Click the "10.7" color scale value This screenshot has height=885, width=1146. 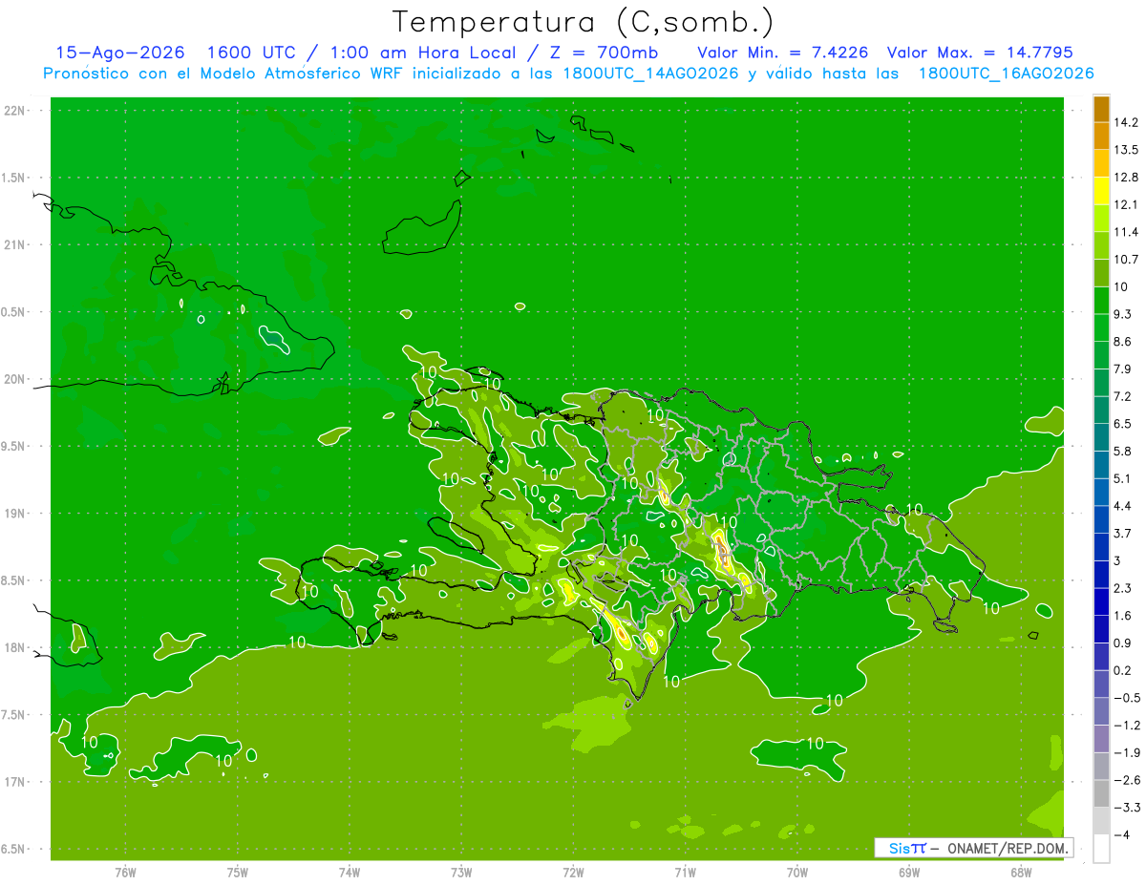click(1126, 259)
